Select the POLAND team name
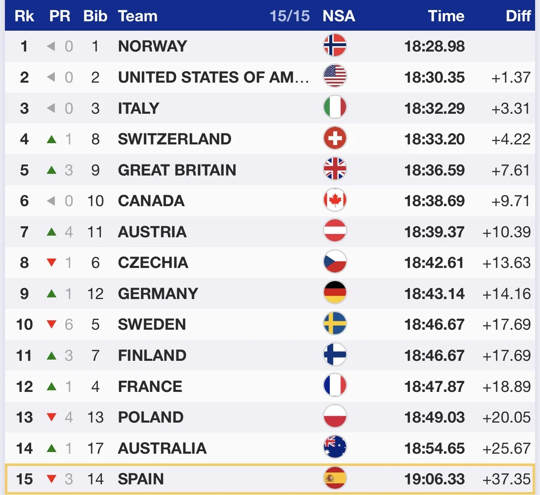Screen dimensions: 540x495 (151, 417)
